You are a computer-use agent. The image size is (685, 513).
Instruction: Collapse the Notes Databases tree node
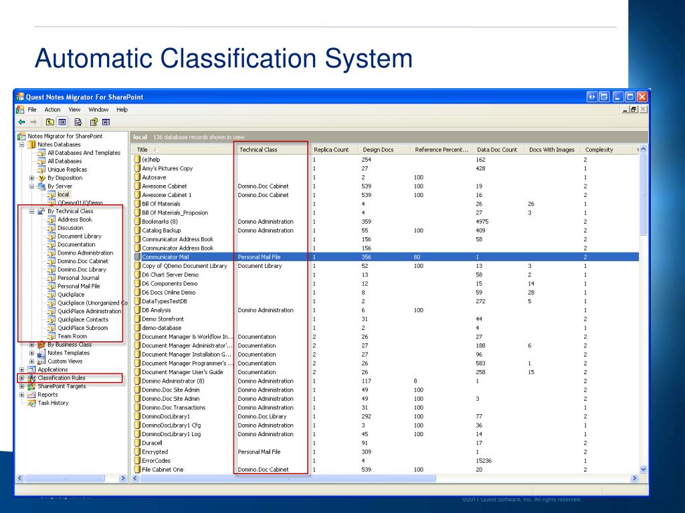(x=21, y=144)
